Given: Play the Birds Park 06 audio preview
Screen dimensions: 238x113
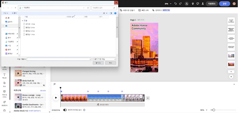Looking at the screenshot, I should pyautogui.click(x=18, y=83).
